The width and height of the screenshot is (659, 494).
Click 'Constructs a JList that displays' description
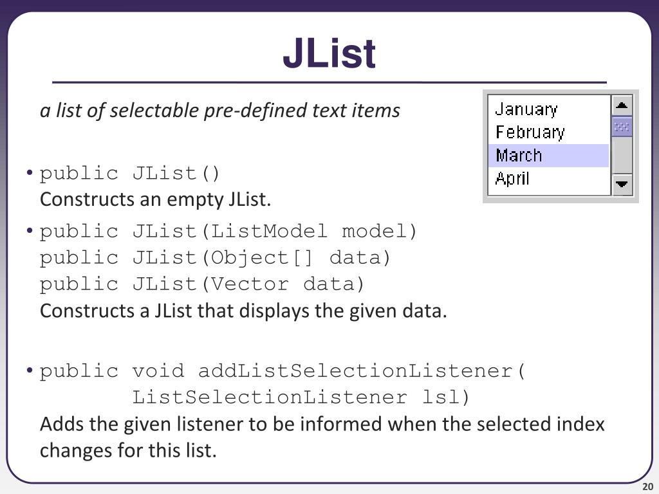pos(243,311)
